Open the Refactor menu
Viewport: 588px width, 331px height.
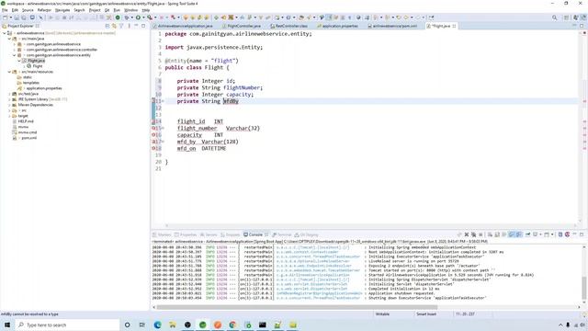click(44, 10)
